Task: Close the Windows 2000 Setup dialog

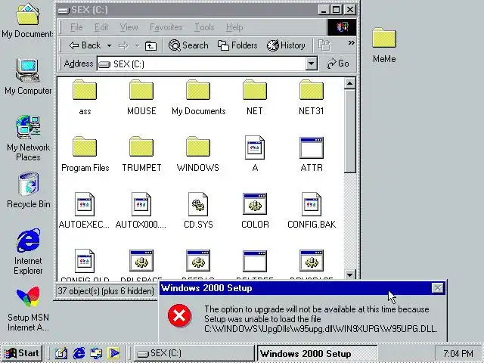Action: pyautogui.click(x=438, y=288)
